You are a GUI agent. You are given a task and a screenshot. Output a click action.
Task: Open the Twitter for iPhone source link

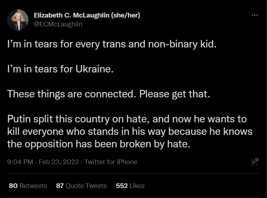click(111, 162)
